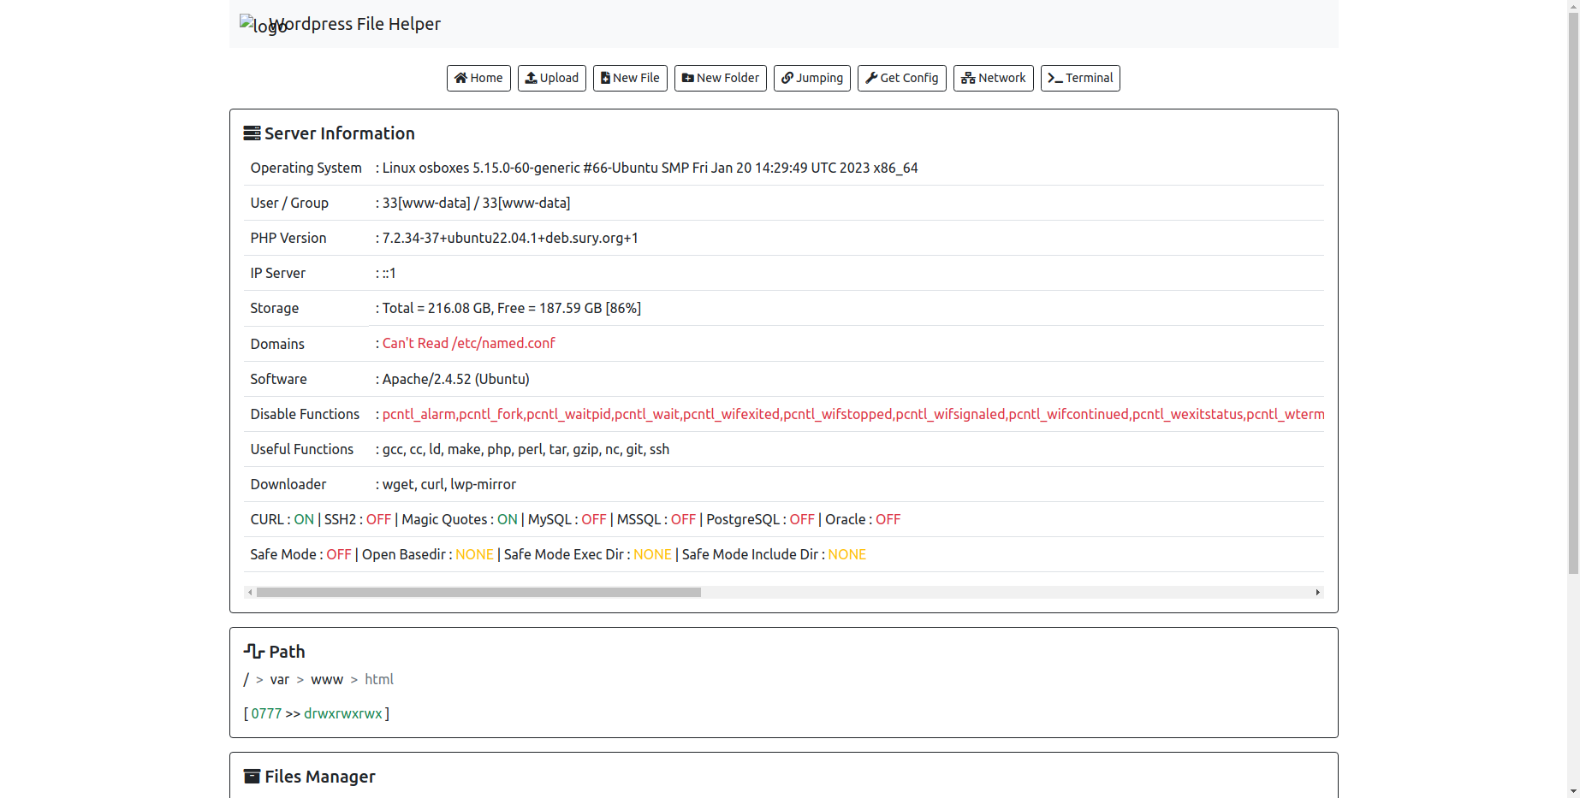
Task: Click the PHP Version value
Action: coord(510,238)
